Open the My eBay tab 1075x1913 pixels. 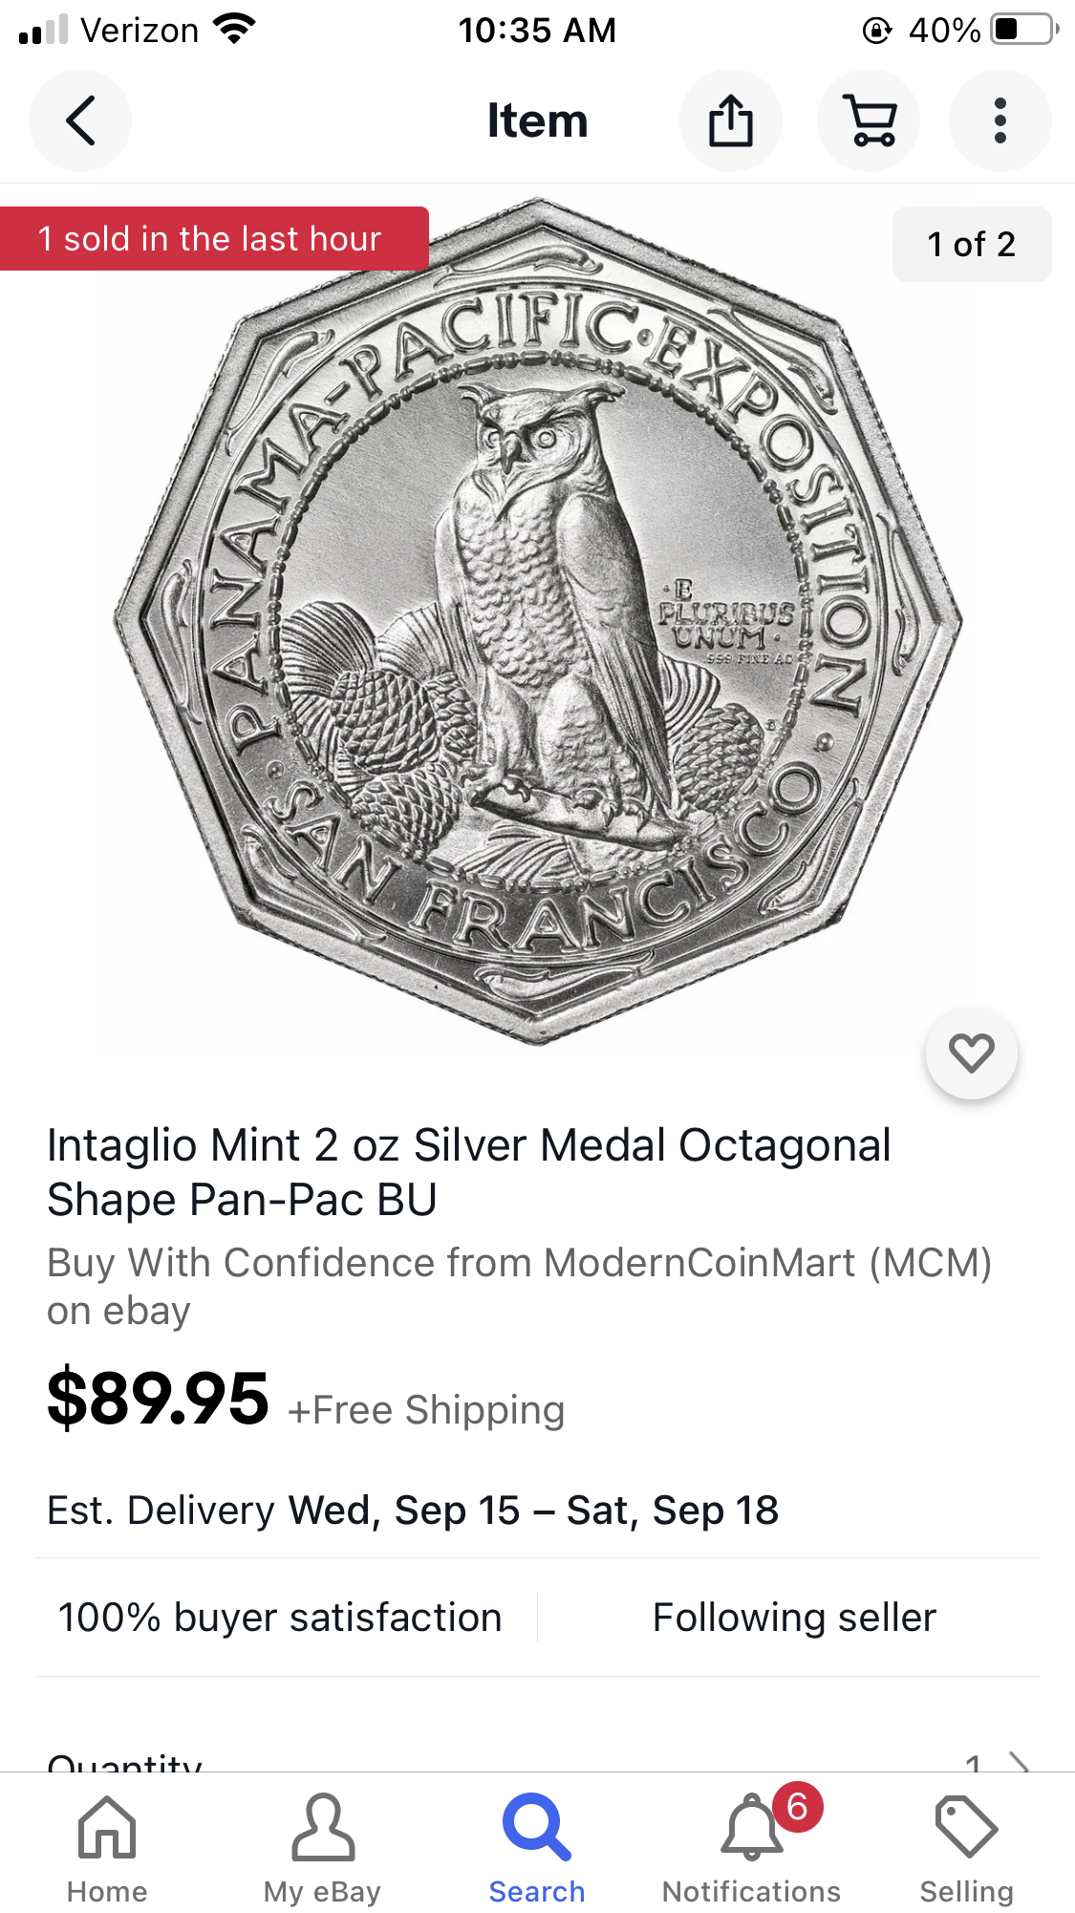(x=322, y=1850)
